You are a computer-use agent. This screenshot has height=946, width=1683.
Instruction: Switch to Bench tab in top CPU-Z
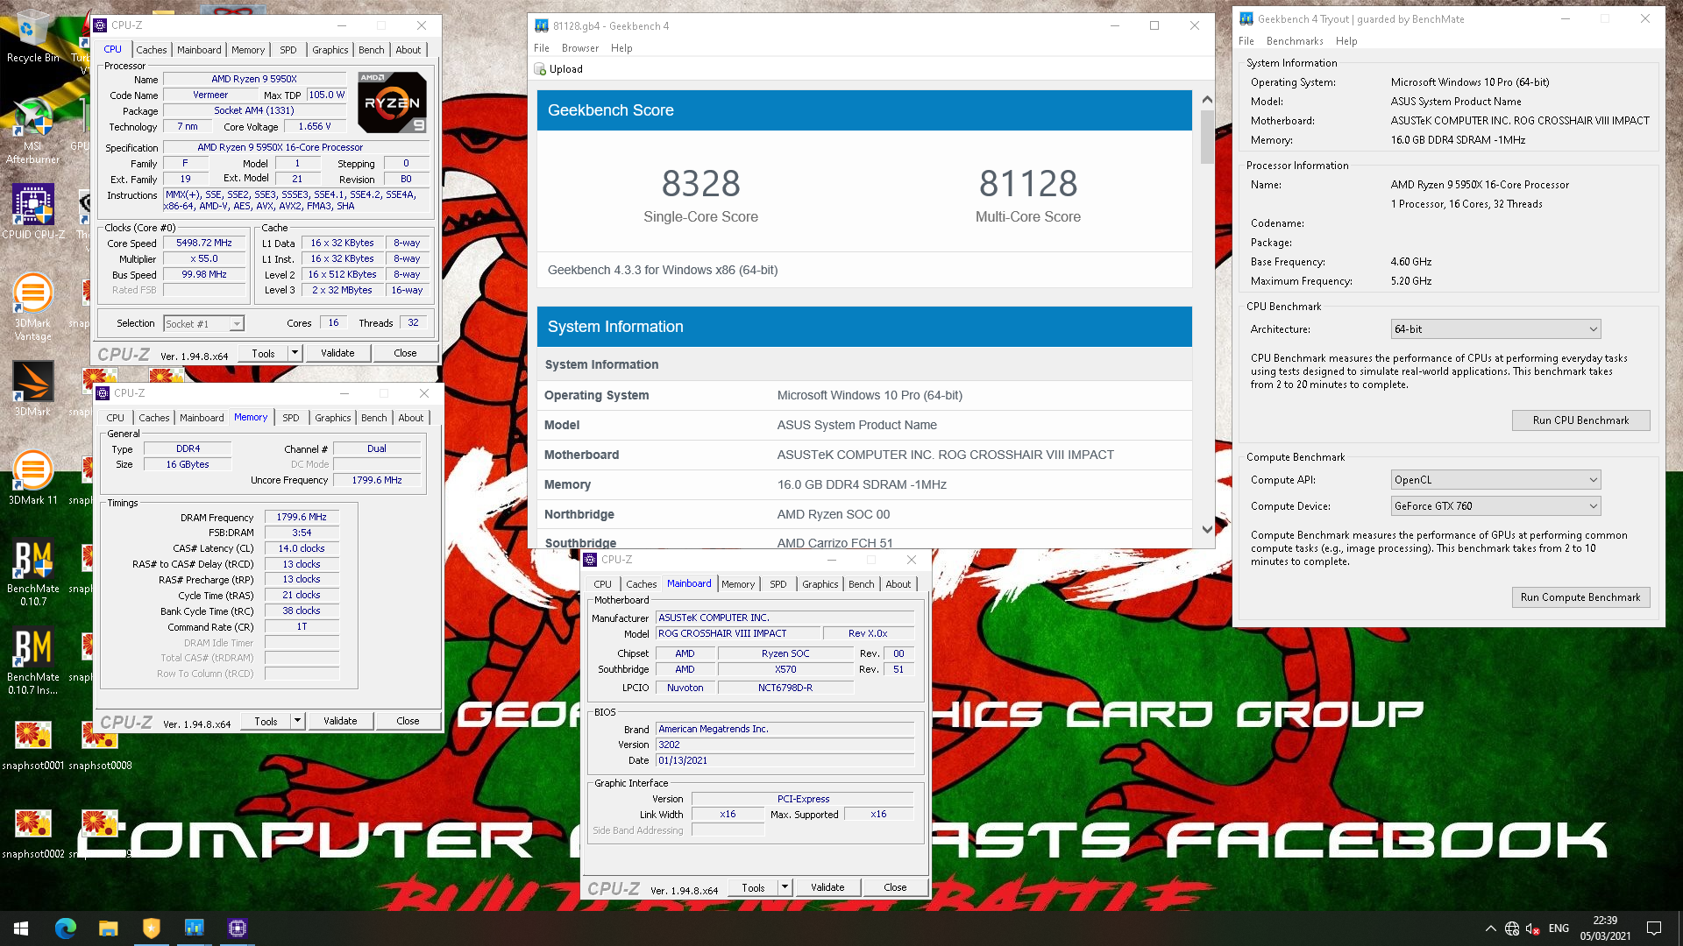click(x=371, y=50)
